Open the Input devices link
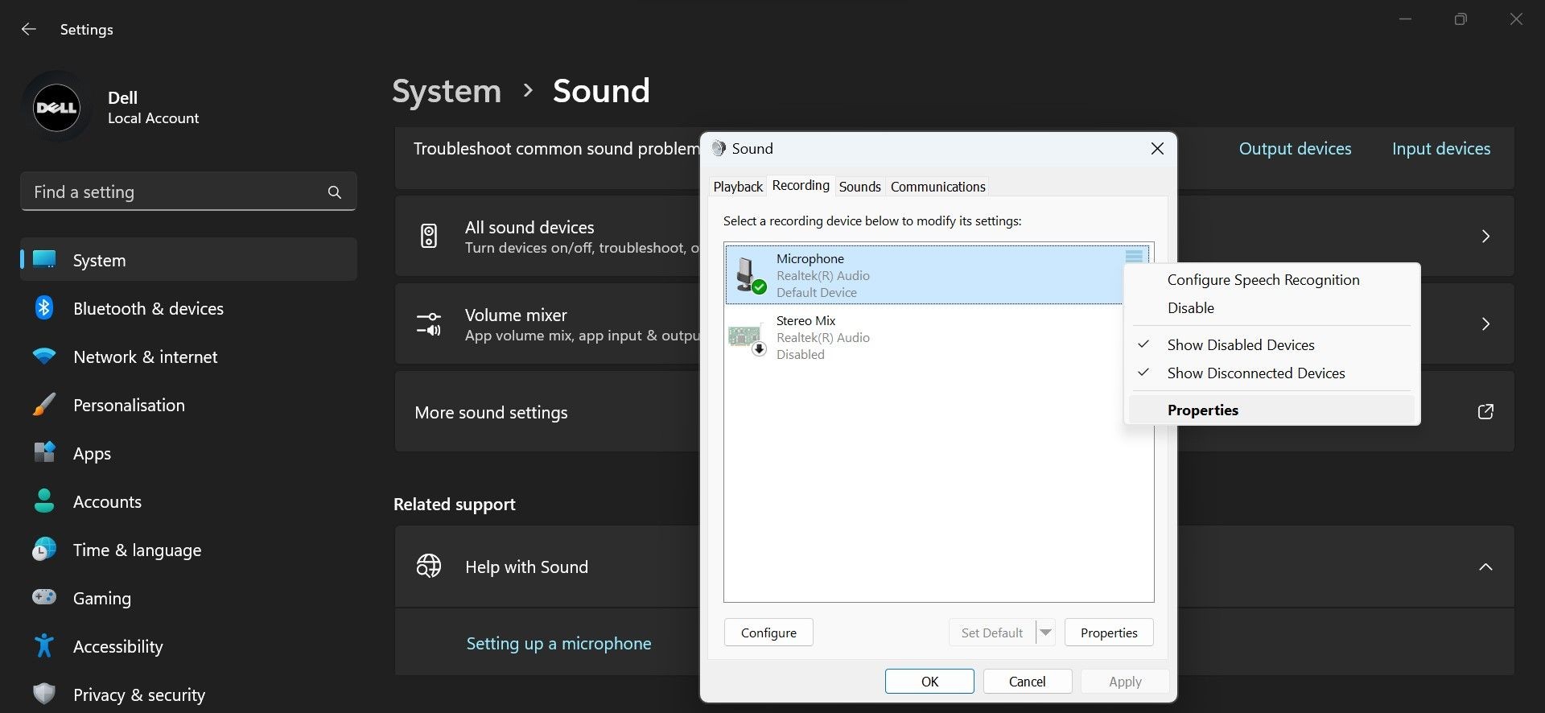Image resolution: width=1545 pixels, height=713 pixels. (x=1441, y=148)
